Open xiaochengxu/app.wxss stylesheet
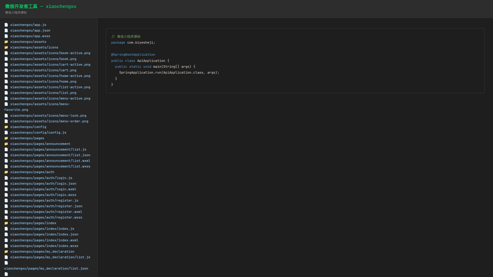Screen dimensions: 493x277 [x=30, y=36]
